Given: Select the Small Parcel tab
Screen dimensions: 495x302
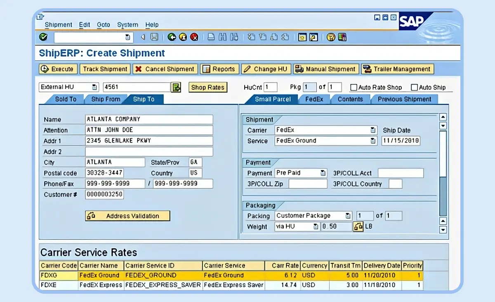Looking at the screenshot, I should coord(272,99).
